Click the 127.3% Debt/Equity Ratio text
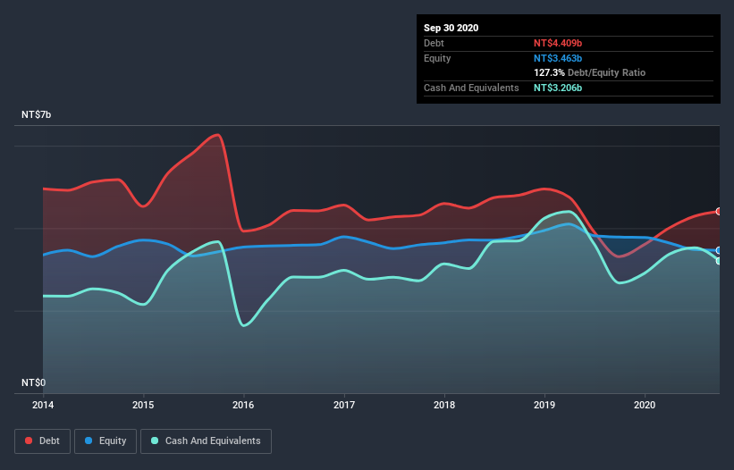The width and height of the screenshot is (734, 470). click(589, 73)
